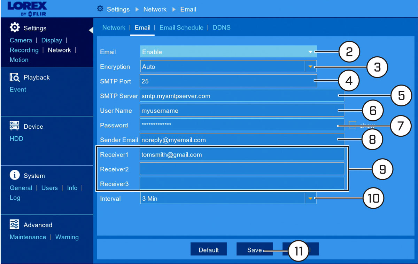This screenshot has height=264, width=418.
Task: Click the Playback film-search icon
Action: tap(15, 77)
